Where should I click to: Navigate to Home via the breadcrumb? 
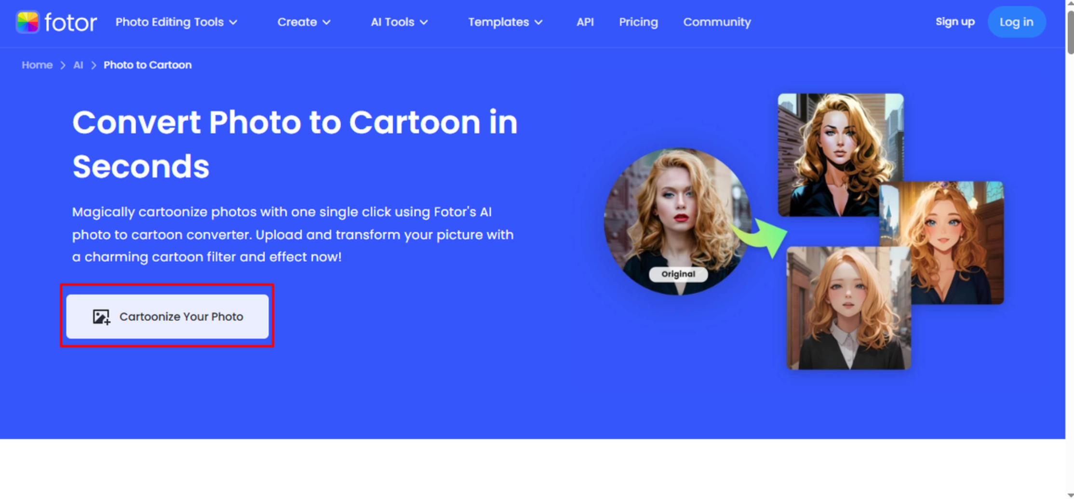(37, 65)
